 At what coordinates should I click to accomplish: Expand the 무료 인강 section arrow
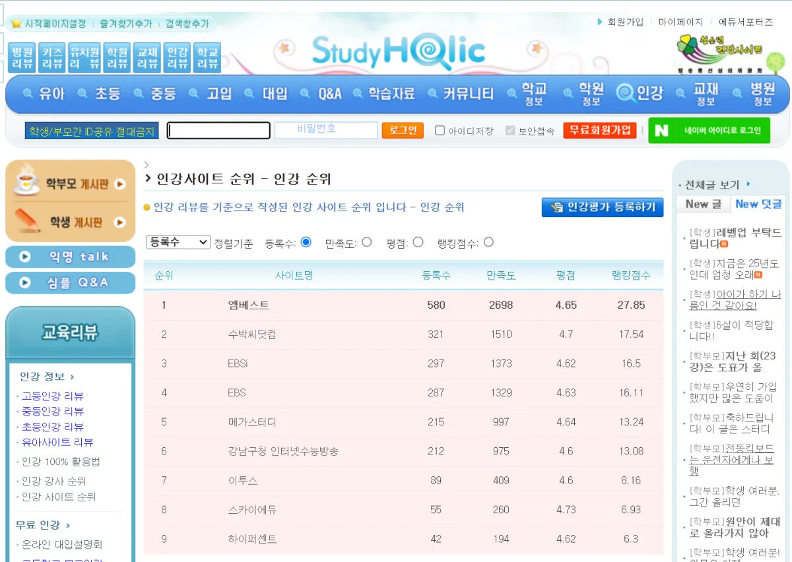point(68,526)
